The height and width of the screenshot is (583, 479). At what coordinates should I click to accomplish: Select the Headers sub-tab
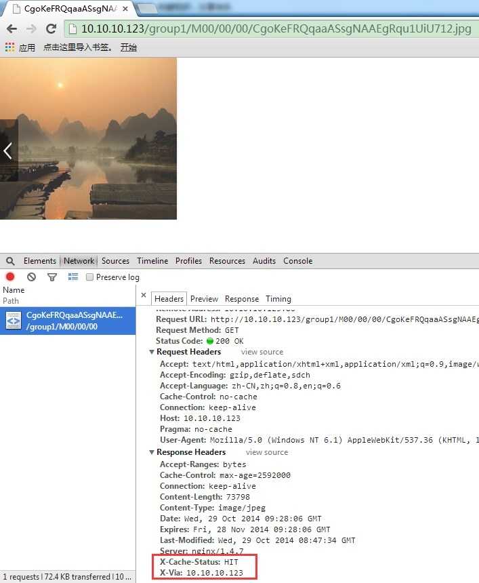pos(169,299)
